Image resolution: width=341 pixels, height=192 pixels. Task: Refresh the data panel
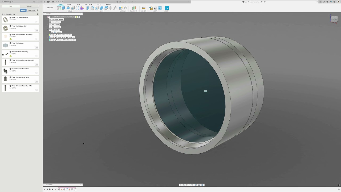click(x=34, y=2)
